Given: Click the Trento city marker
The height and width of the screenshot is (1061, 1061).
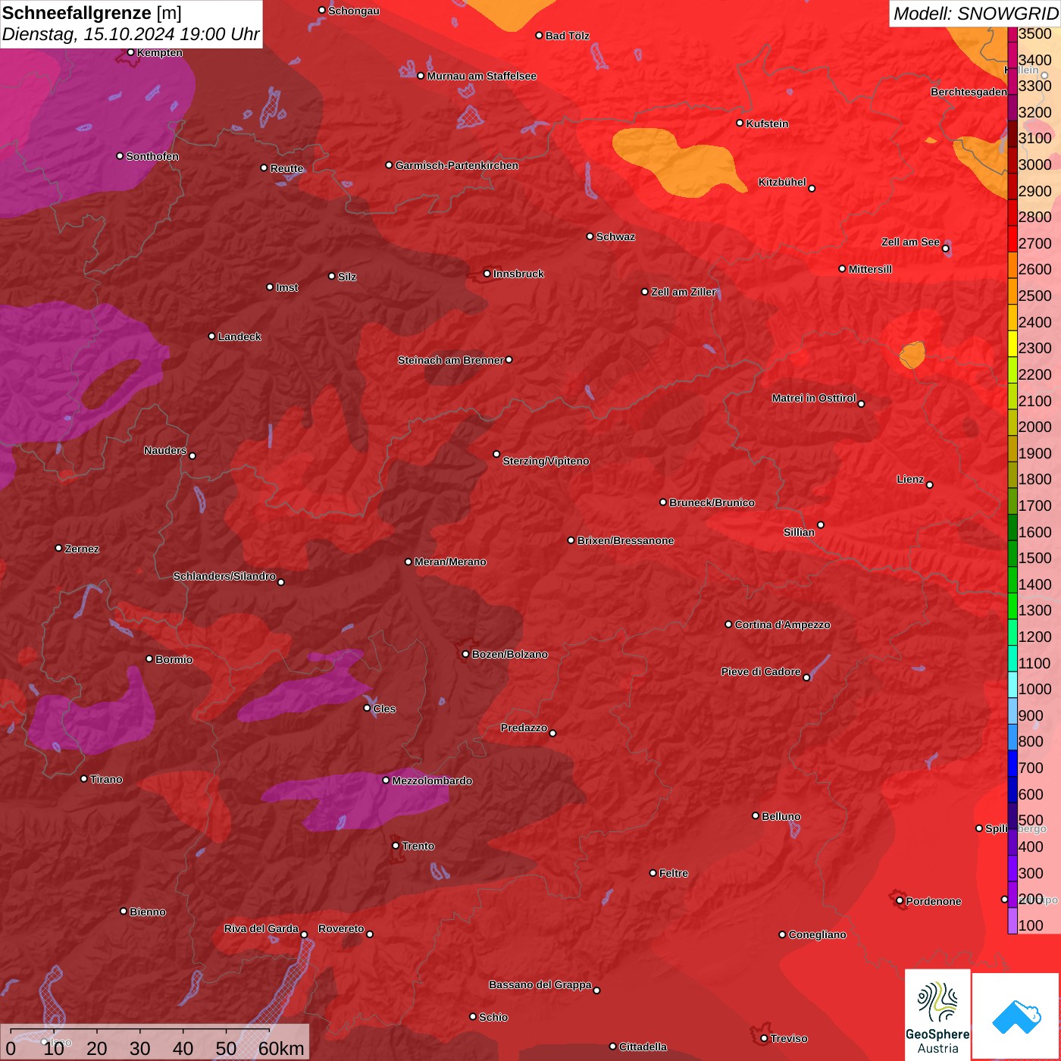Looking at the screenshot, I should [x=396, y=846].
